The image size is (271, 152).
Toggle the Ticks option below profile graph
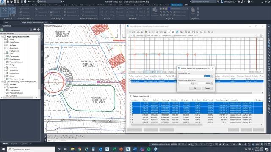point(165,72)
